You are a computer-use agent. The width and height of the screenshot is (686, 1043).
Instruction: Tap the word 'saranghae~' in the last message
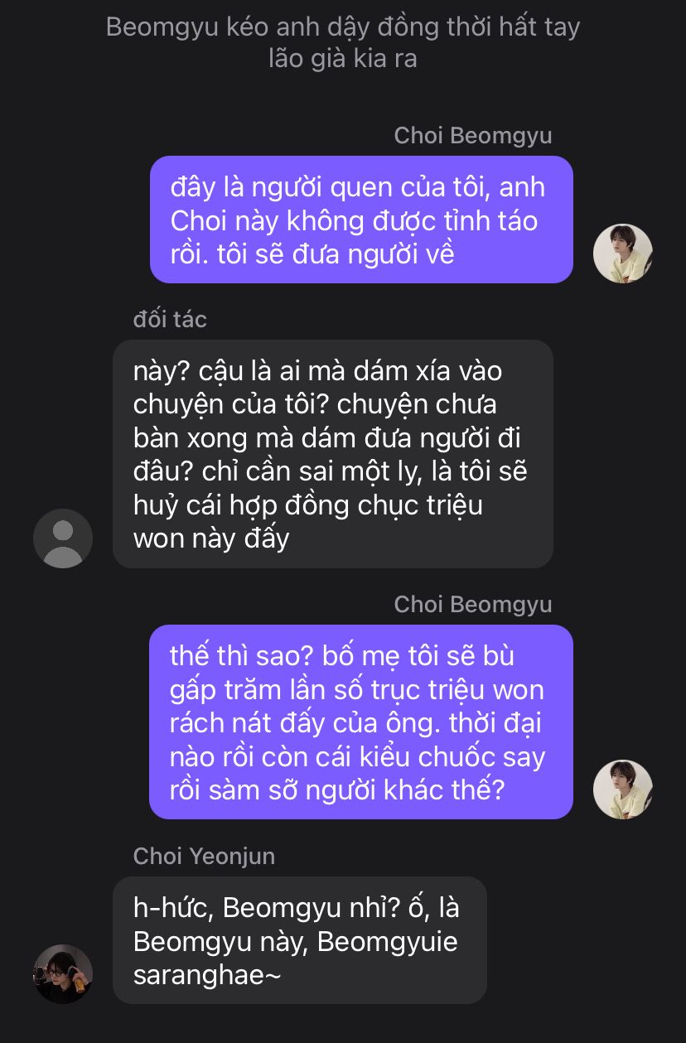point(207,975)
